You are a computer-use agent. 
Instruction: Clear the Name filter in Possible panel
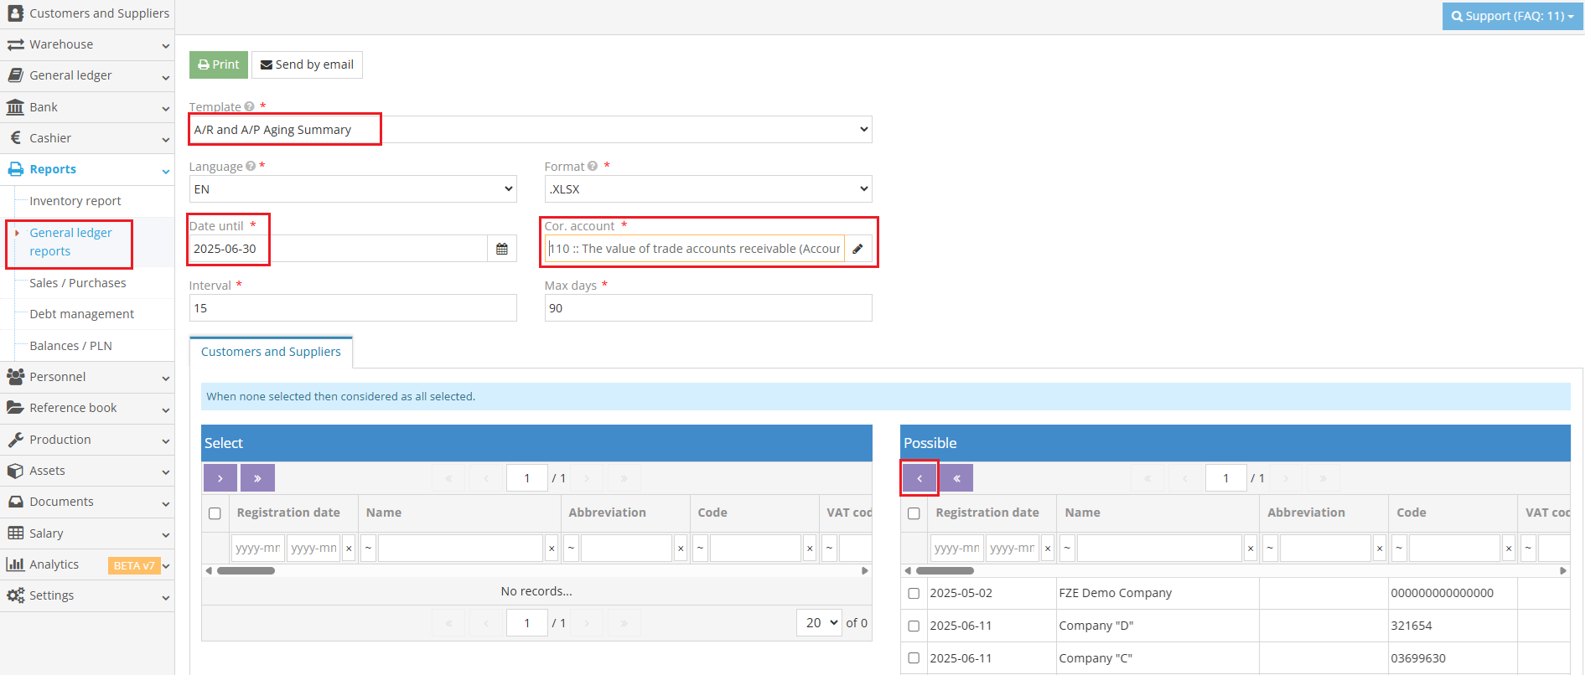[1250, 549]
